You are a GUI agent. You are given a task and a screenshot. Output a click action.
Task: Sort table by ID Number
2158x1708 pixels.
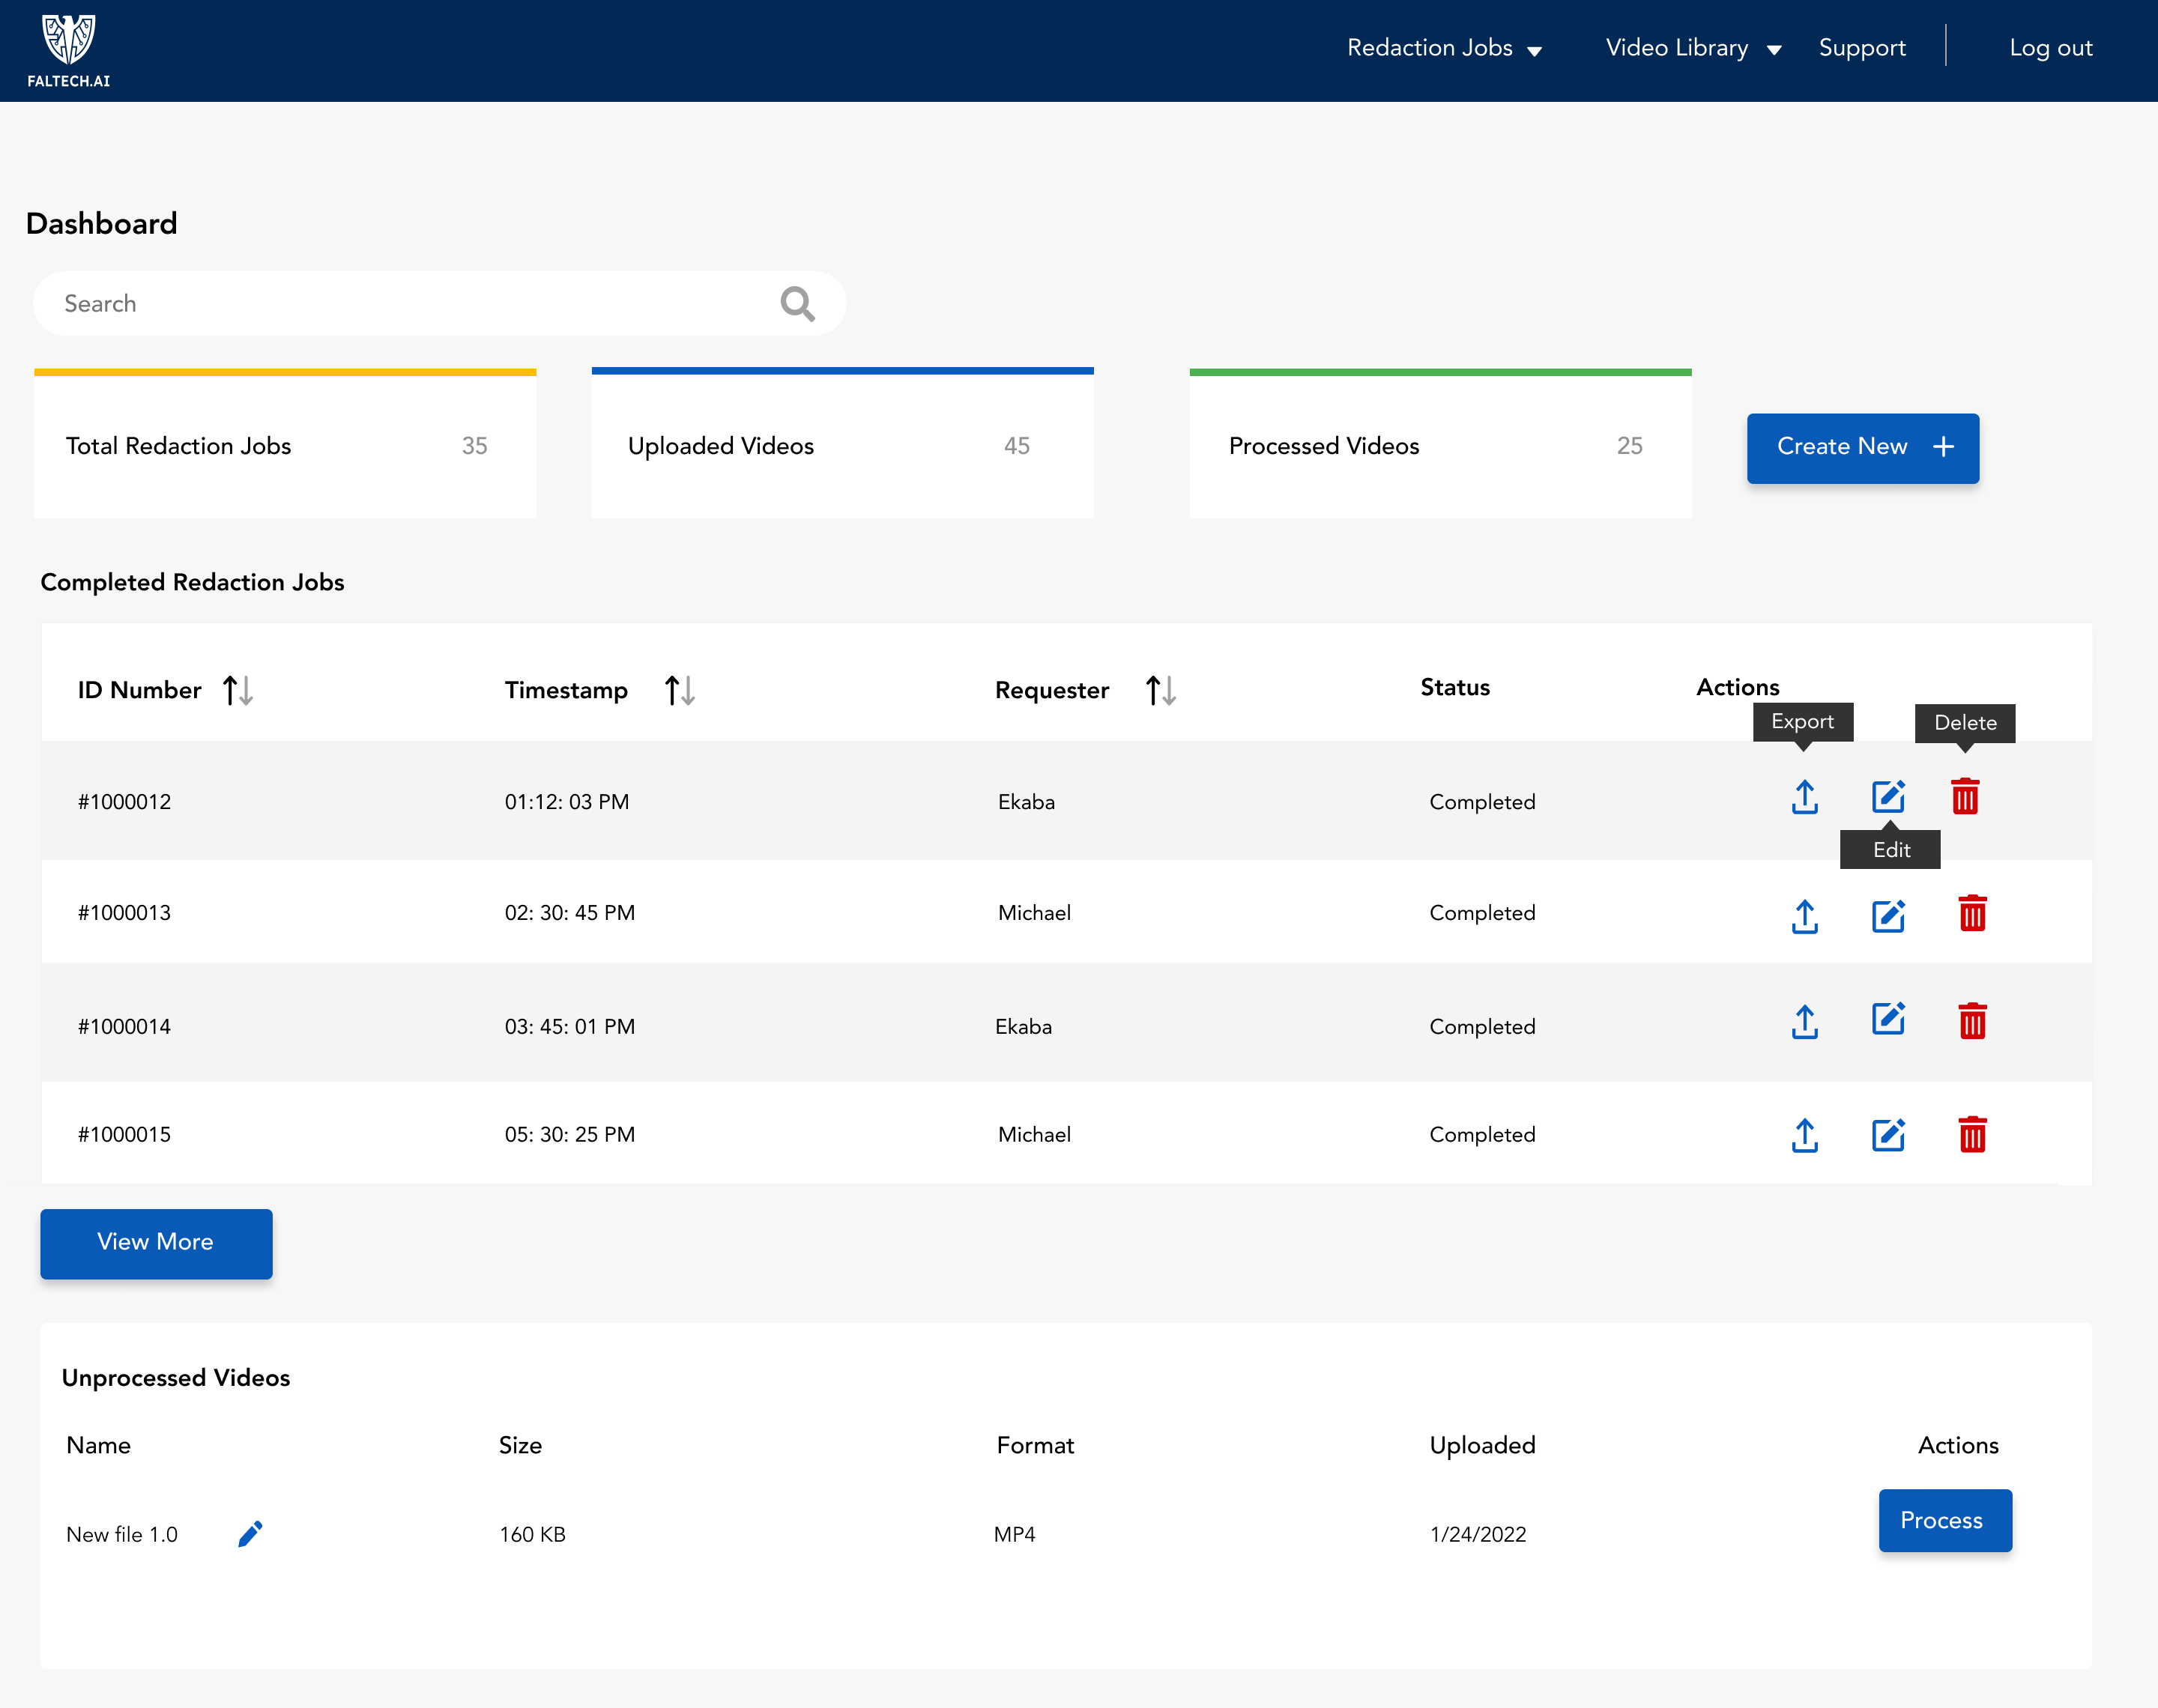click(x=237, y=690)
